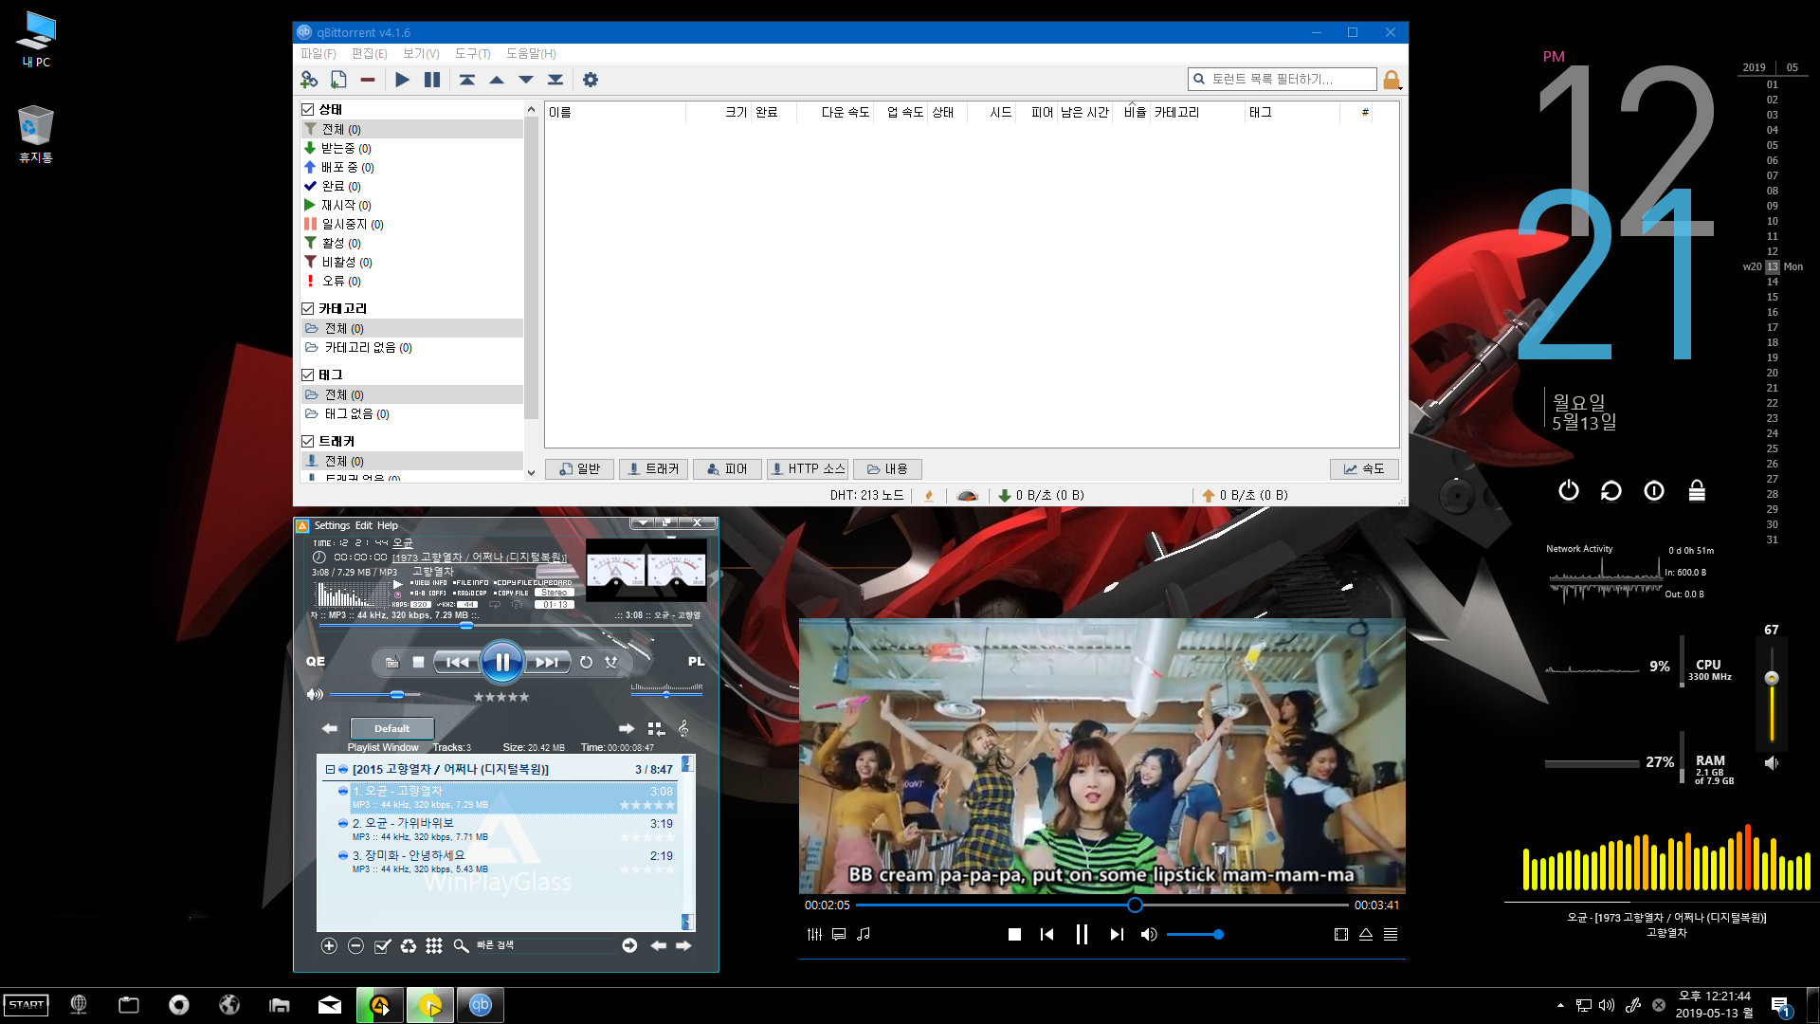Click the red minus delete torrent icon
The image size is (1820, 1024).
(368, 80)
